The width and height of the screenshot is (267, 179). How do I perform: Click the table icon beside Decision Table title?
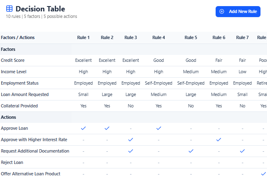pyautogui.click(x=9, y=9)
